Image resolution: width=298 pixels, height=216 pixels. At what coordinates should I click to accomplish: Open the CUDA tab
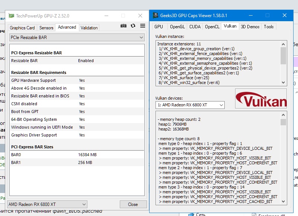coord(195,27)
